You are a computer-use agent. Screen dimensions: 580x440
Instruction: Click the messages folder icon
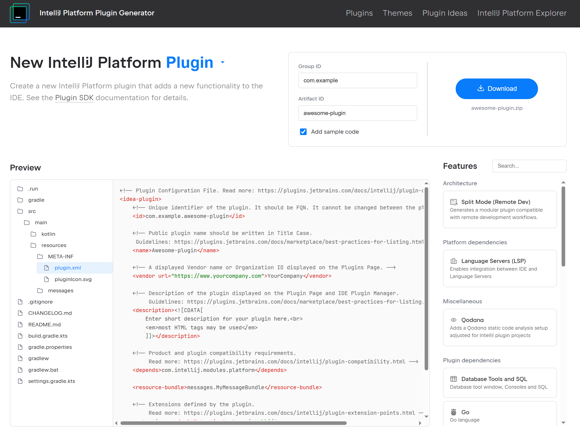tap(40, 291)
